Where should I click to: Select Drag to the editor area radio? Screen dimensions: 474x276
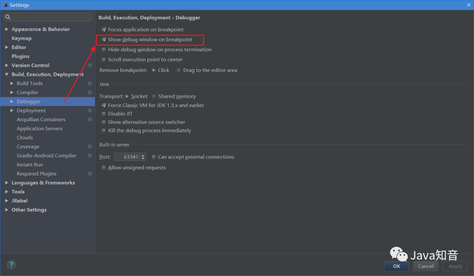(x=179, y=70)
